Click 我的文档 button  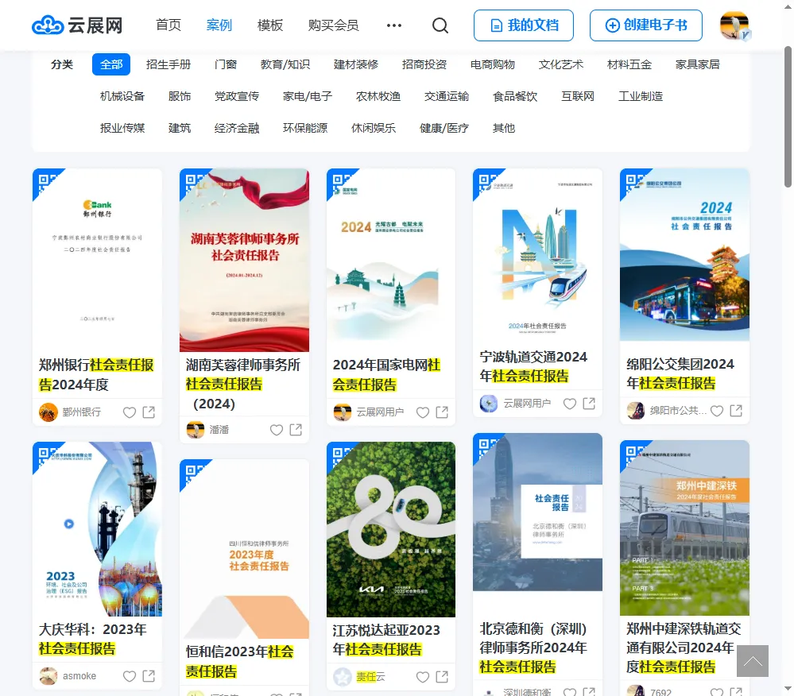(x=524, y=25)
